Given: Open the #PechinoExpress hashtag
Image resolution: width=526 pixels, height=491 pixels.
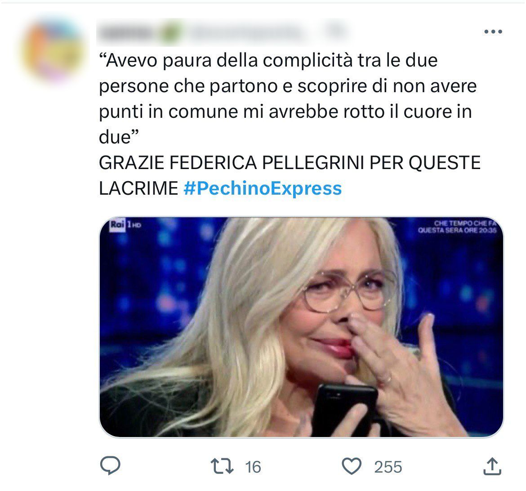Looking at the screenshot, I should 263,188.
